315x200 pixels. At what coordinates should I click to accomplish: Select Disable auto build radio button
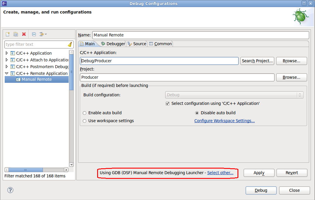197,113
